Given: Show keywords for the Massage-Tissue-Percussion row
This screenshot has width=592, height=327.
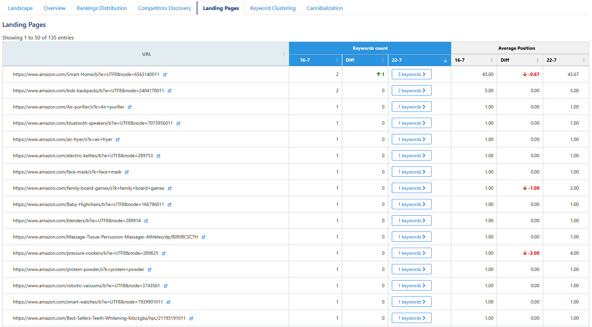Looking at the screenshot, I should click(x=411, y=237).
